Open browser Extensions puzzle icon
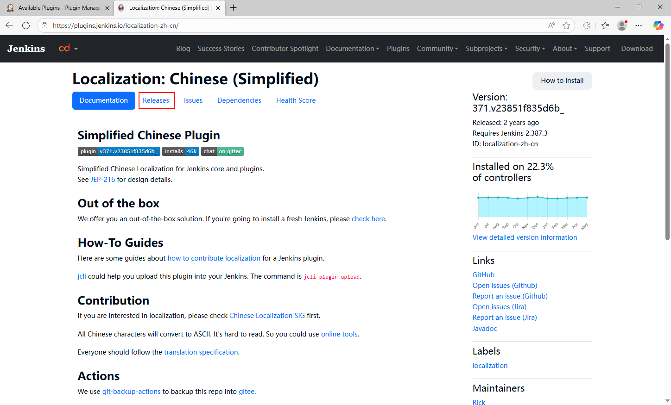 click(587, 25)
